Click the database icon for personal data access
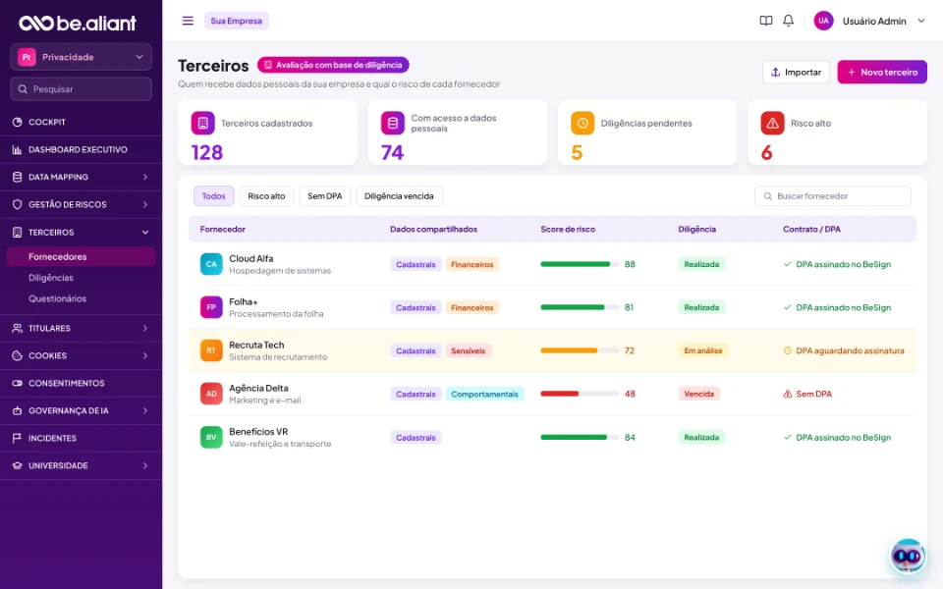The width and height of the screenshot is (943, 589). click(393, 124)
